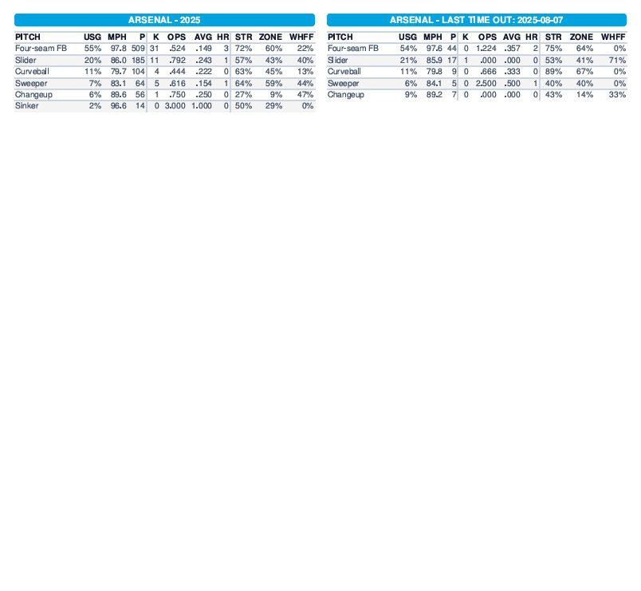Click the USG header in Last Time Out table
Screen dimensions: 641x591
click(407, 37)
